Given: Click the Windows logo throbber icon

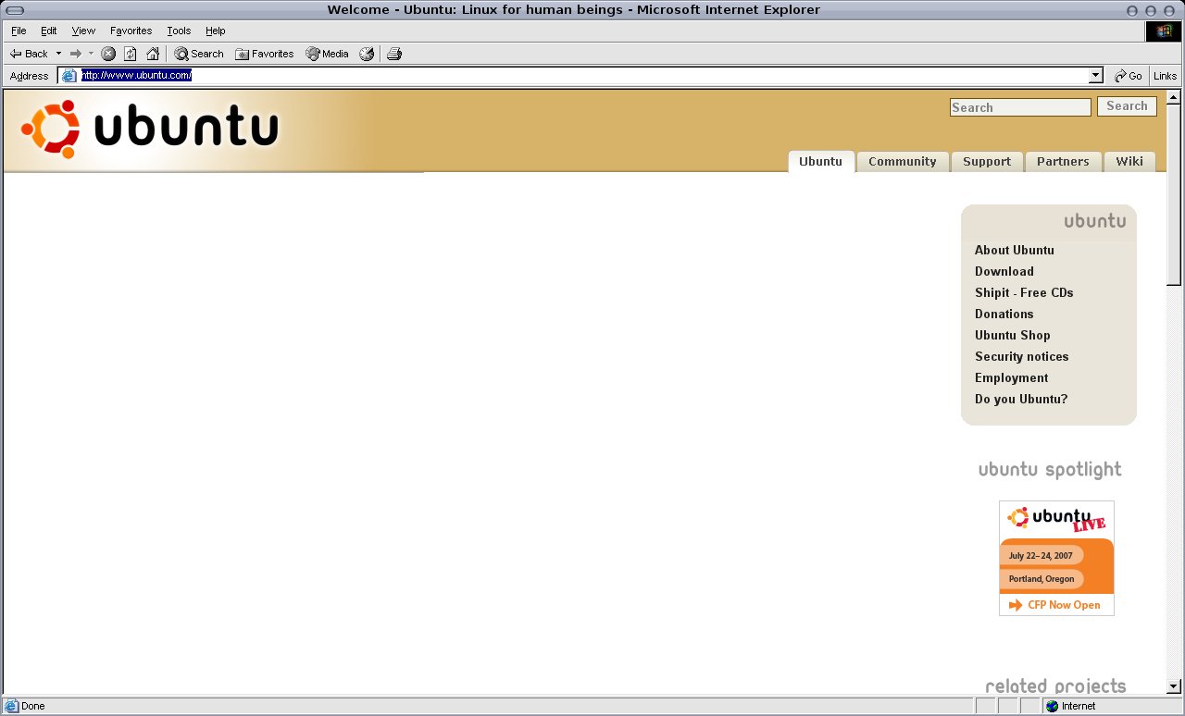Looking at the screenshot, I should coord(1164,31).
